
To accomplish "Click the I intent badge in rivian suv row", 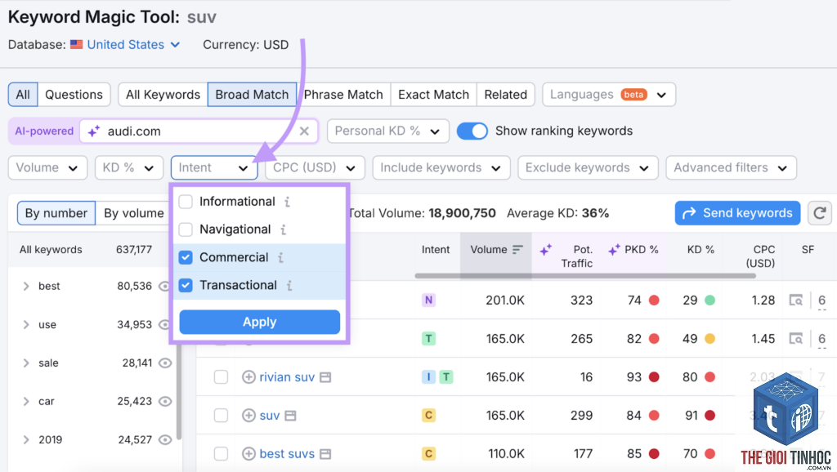I will (428, 377).
